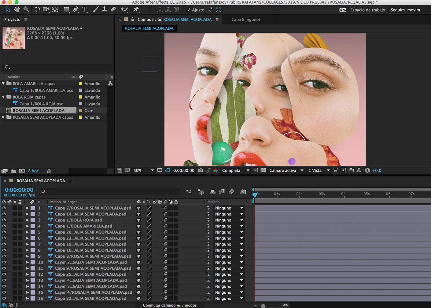Viewport: 431px width, 308px height.
Task: Select the Roto Brush tool
Action: (x=124, y=9)
